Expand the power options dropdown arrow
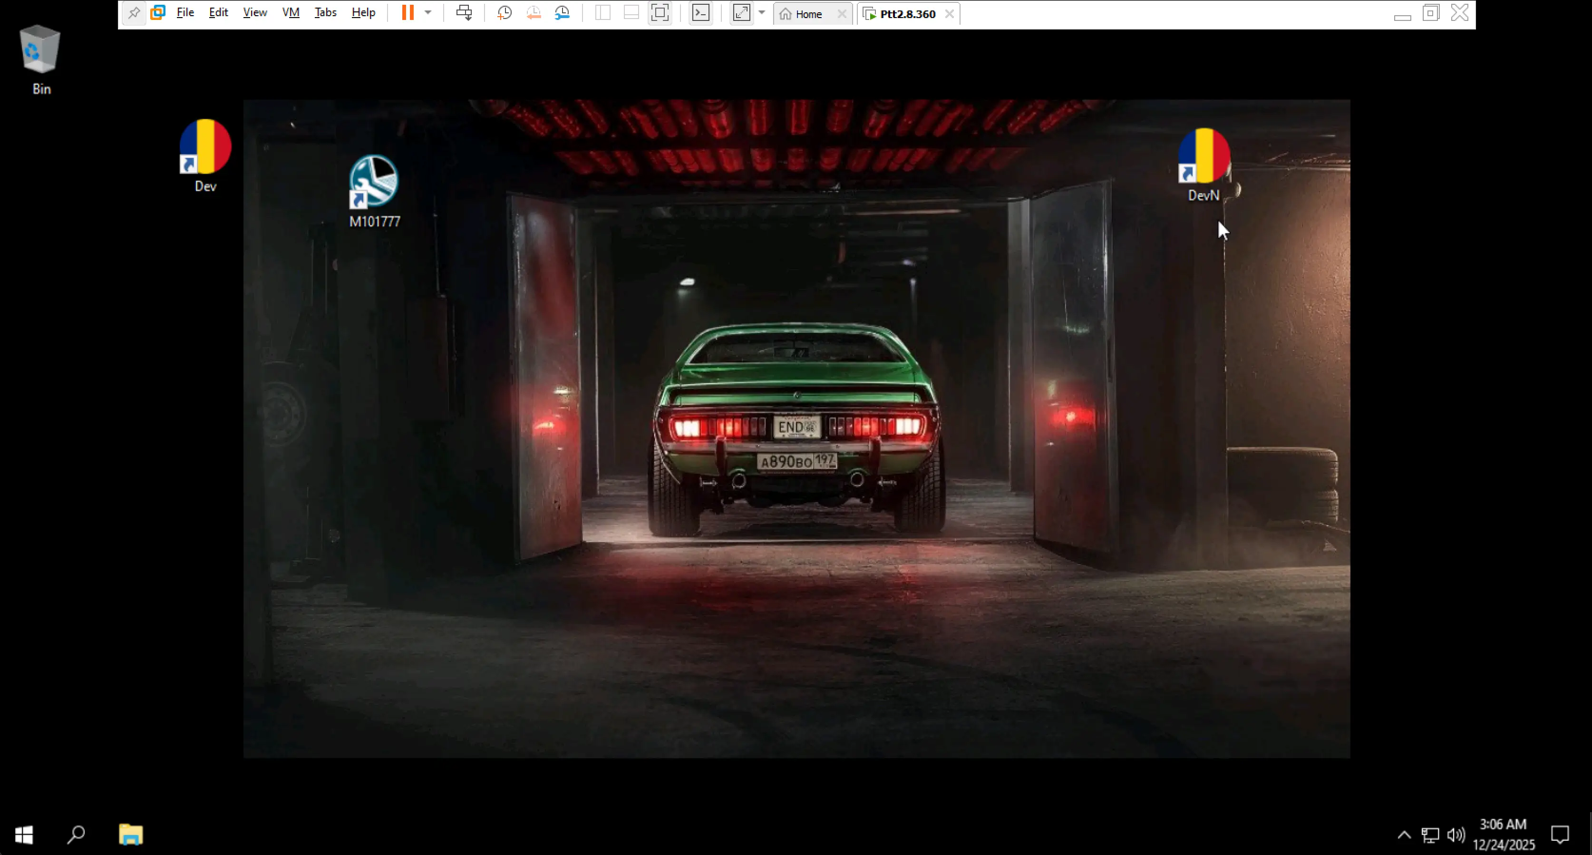Image resolution: width=1592 pixels, height=855 pixels. point(427,13)
